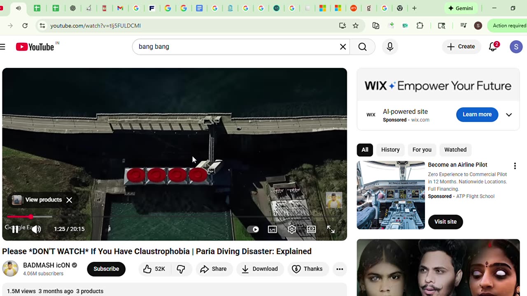Open Chrome profile S avatar
Image resolution: width=527 pixels, height=296 pixels.
coord(478,25)
